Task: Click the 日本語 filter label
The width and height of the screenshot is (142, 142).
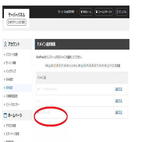Action: pos(117,66)
